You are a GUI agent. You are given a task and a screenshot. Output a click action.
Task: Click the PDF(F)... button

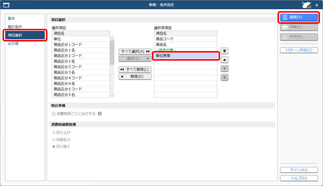(299, 37)
